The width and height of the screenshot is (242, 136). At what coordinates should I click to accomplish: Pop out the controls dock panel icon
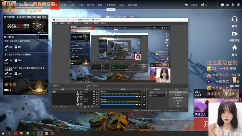pos(186,89)
